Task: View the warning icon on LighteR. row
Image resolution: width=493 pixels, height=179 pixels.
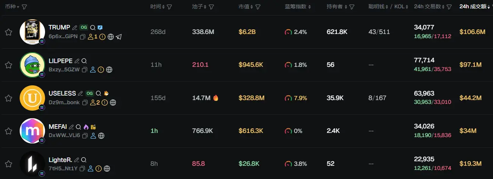Action: [x=98, y=168]
